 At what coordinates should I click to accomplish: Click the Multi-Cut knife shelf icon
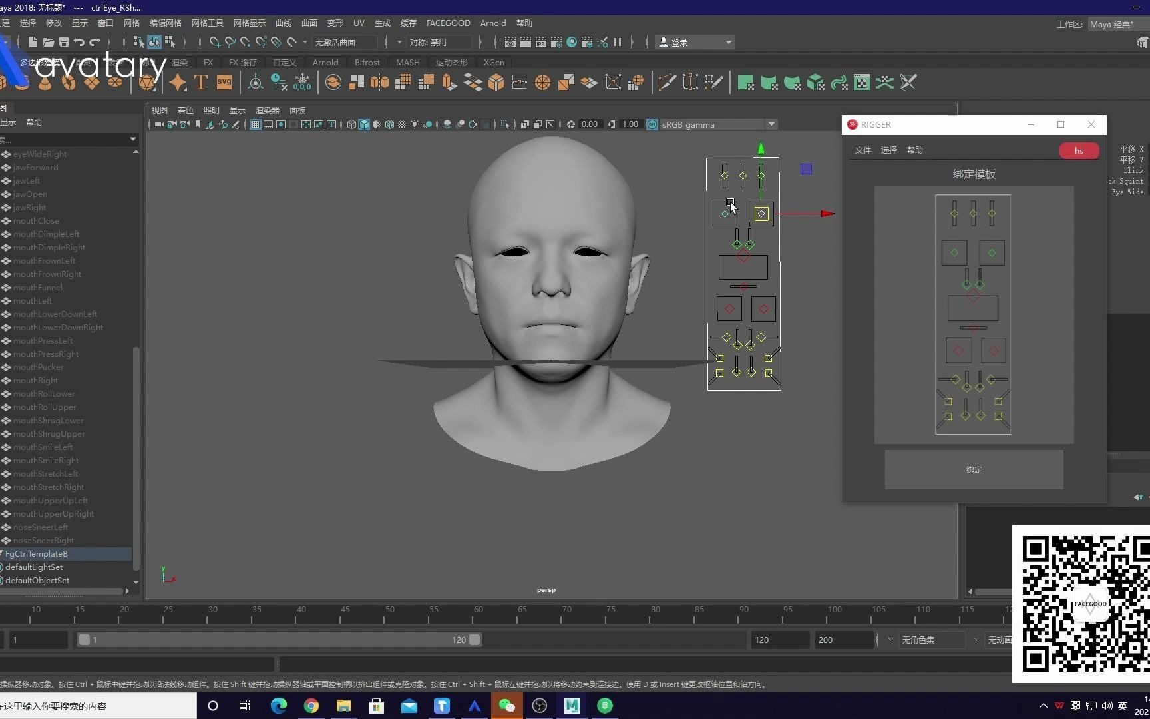(x=667, y=83)
